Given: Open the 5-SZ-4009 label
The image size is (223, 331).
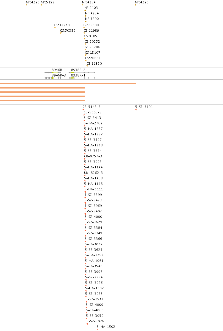Looking at the screenshot, I should (95, 305).
